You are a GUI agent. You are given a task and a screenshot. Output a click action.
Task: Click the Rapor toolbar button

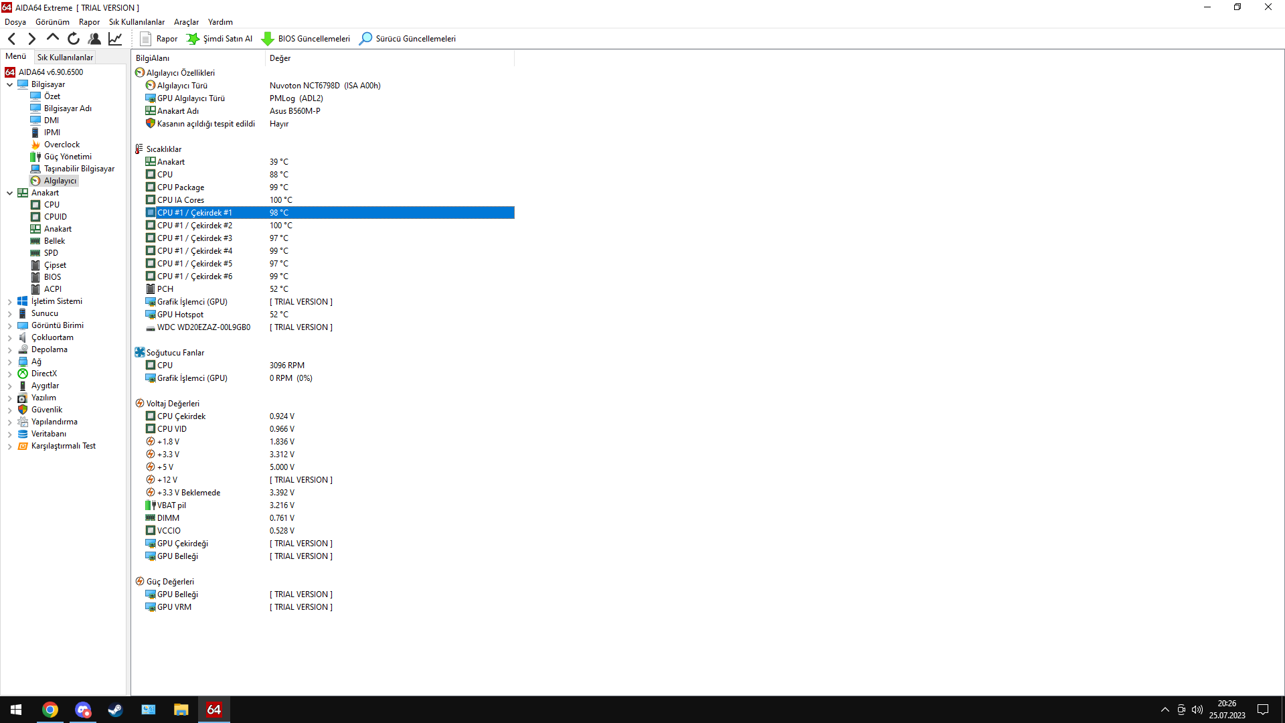159,39
